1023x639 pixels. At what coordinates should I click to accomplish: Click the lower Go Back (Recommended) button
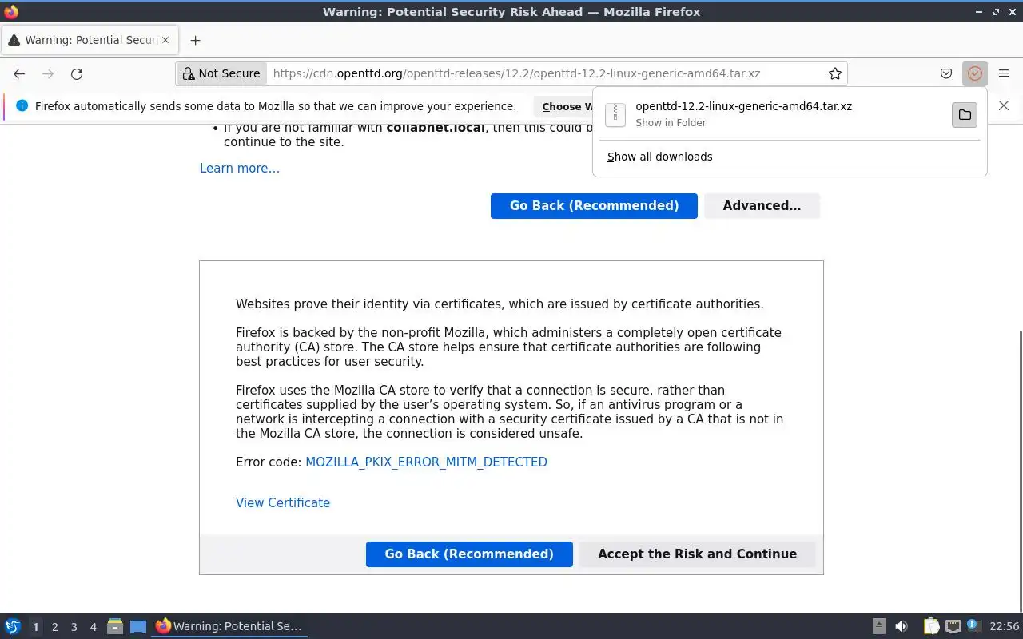[x=469, y=554]
